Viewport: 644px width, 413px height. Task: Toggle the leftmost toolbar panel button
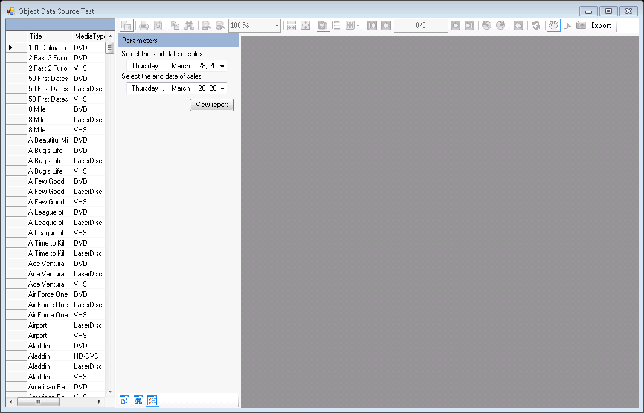[126, 25]
